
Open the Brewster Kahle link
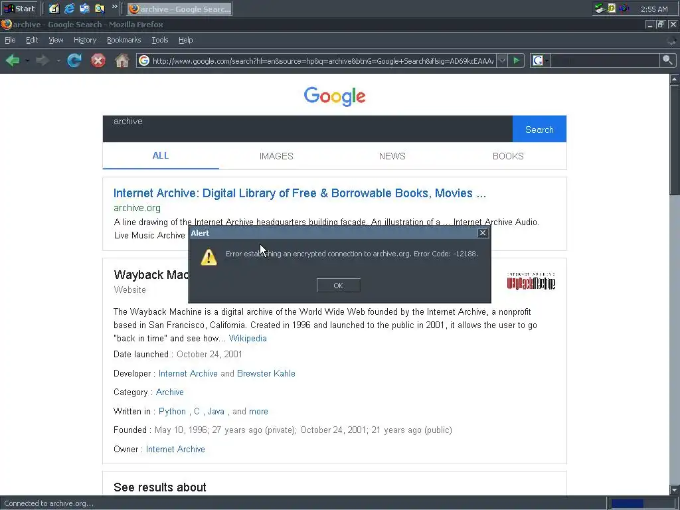pyautogui.click(x=266, y=373)
